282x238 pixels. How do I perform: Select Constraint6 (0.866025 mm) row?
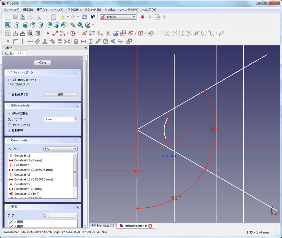point(34,179)
